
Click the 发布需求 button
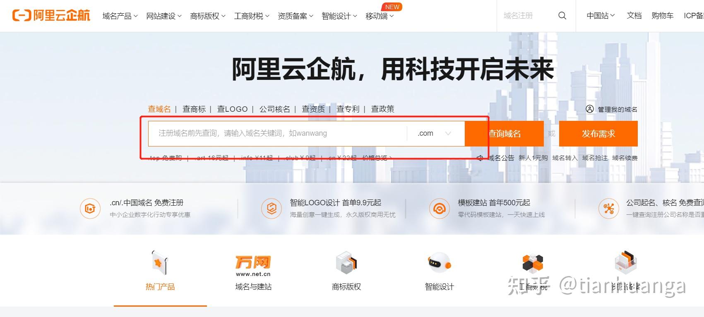pos(598,134)
